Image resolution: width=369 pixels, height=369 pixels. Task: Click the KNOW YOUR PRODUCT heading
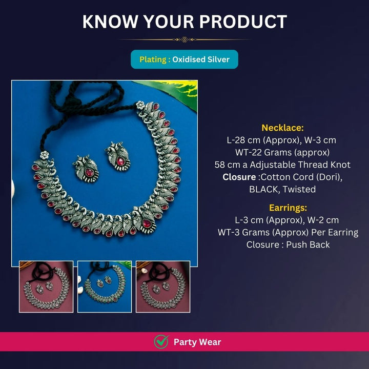(184, 22)
